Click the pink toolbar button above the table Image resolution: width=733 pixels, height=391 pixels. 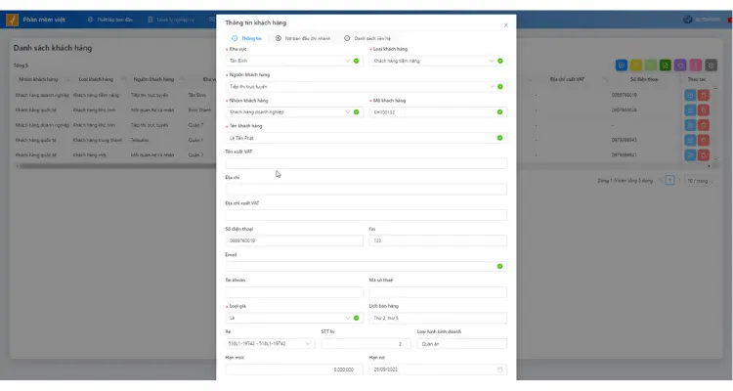coord(696,65)
